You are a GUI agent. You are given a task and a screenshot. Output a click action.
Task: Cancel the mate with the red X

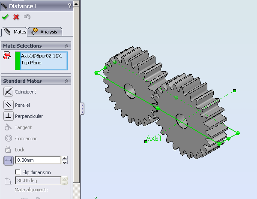coord(16,17)
